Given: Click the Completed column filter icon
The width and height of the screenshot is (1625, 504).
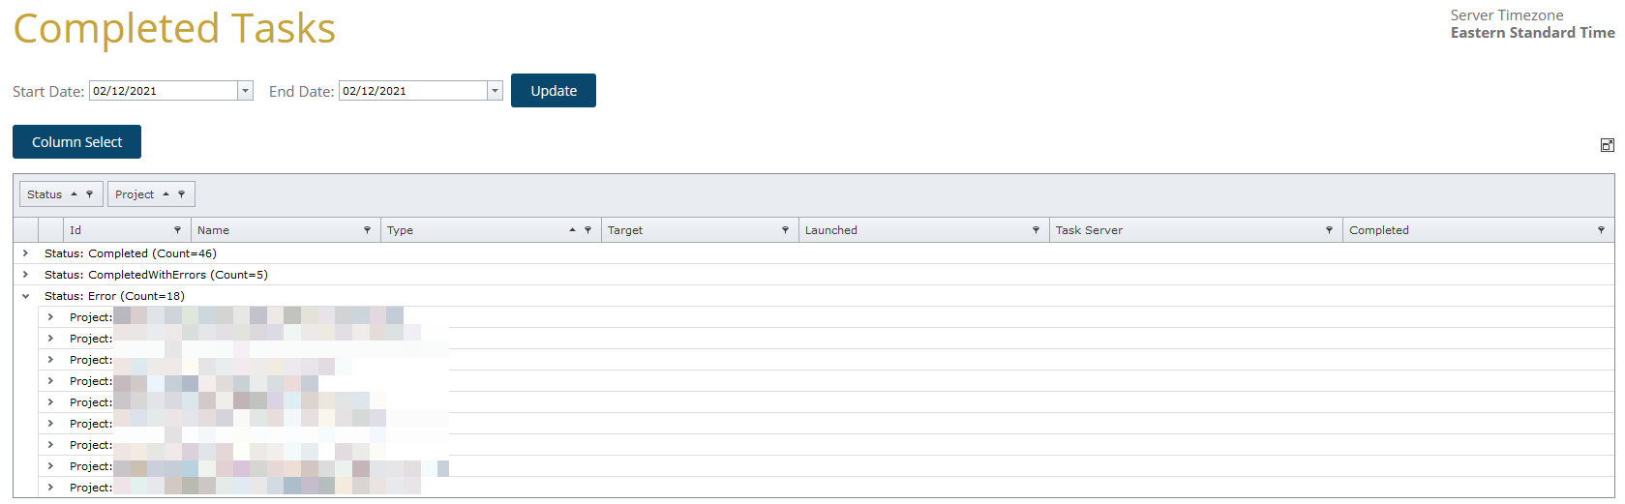Looking at the screenshot, I should [x=1601, y=230].
